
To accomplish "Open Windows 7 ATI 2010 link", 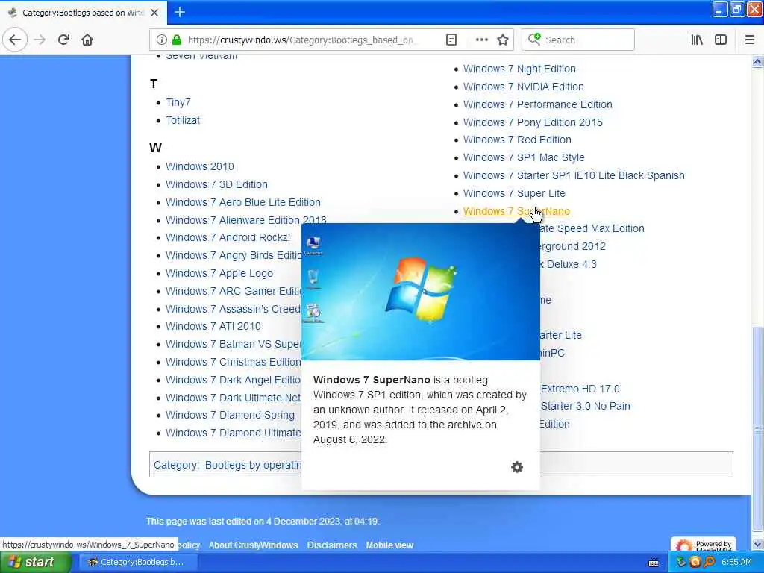I will [213, 327].
